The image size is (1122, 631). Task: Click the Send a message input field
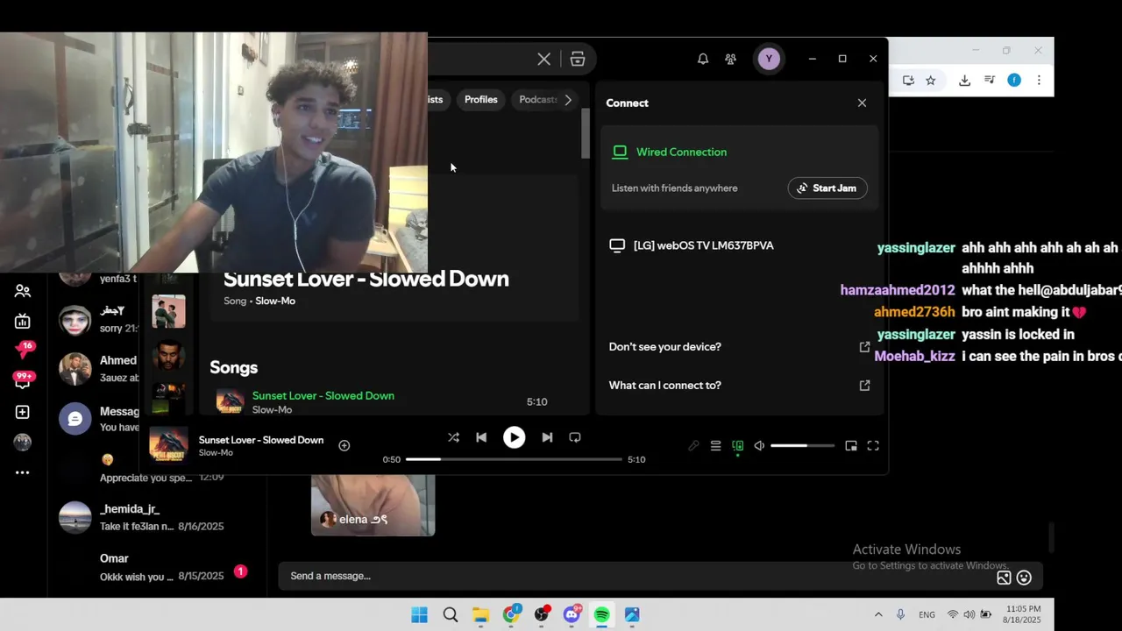(x=640, y=576)
